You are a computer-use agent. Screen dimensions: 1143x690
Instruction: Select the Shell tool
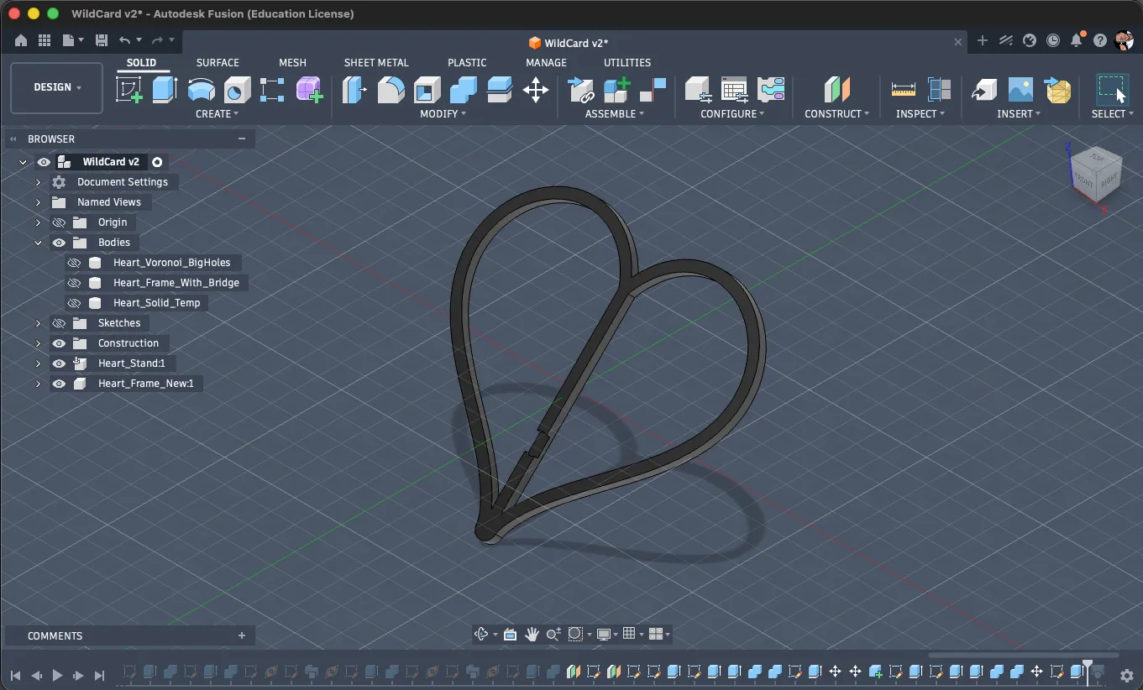coord(427,89)
